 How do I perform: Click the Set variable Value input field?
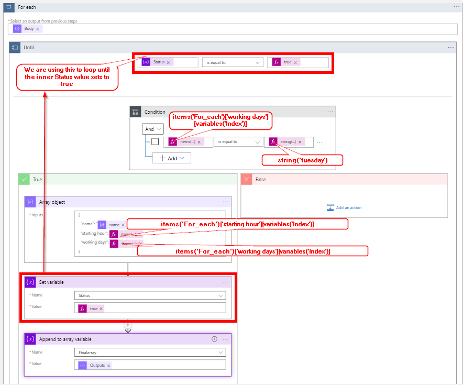click(x=150, y=307)
